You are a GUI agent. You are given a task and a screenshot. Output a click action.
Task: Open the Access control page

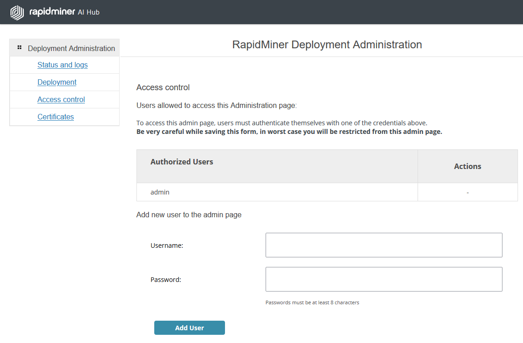click(61, 99)
